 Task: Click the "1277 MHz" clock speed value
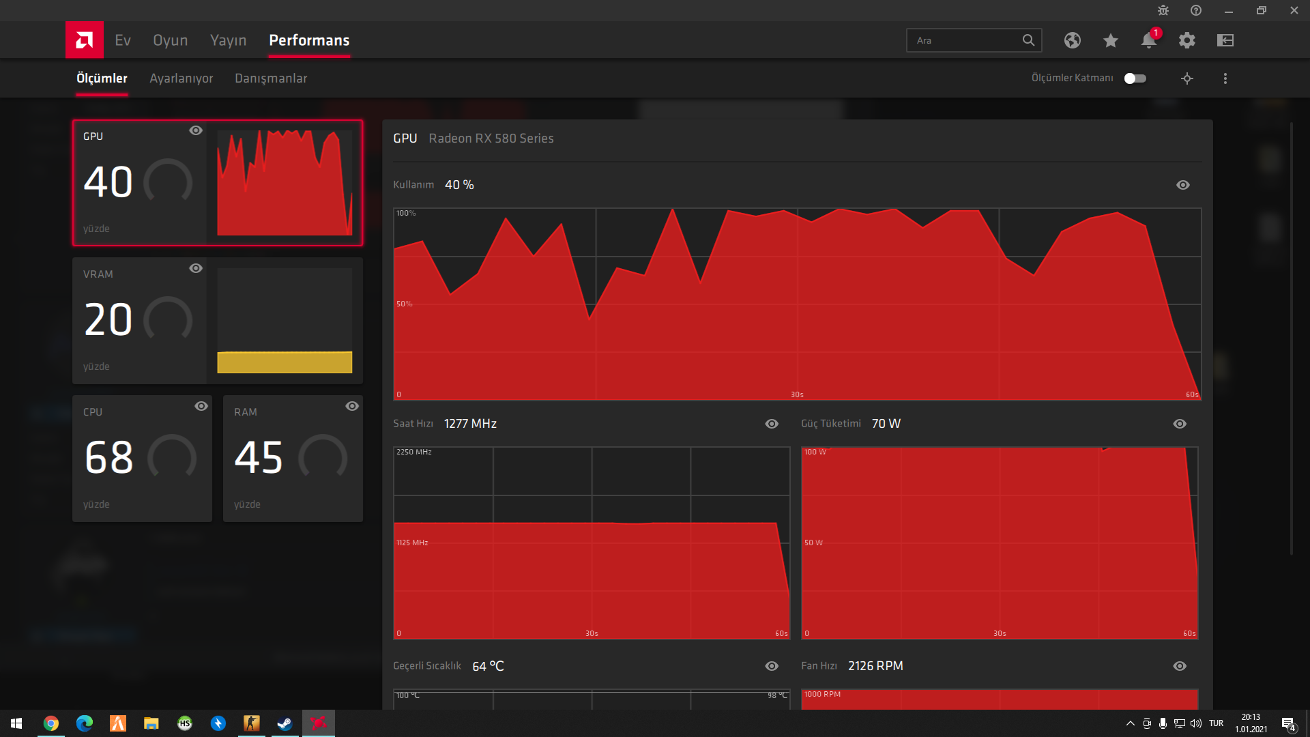pyautogui.click(x=470, y=424)
